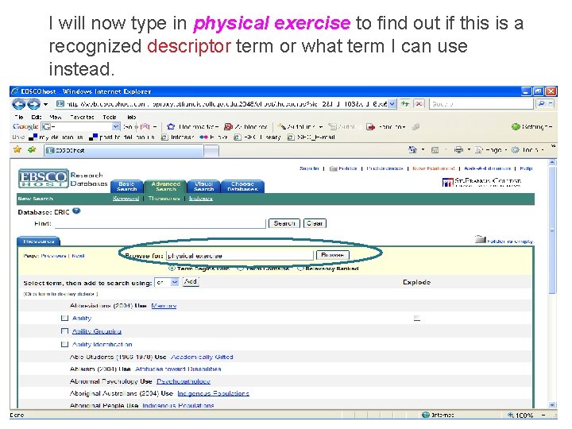Click the Google toolbar Bookmarks star
Screen dimensions: 572x429
click(x=170, y=126)
